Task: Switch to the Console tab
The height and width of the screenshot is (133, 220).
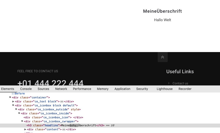Action: [x=26, y=89]
